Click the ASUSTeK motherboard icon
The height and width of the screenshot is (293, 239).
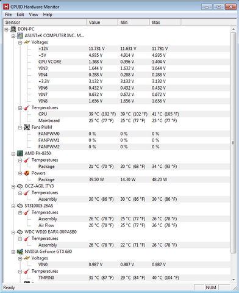(x=20, y=36)
